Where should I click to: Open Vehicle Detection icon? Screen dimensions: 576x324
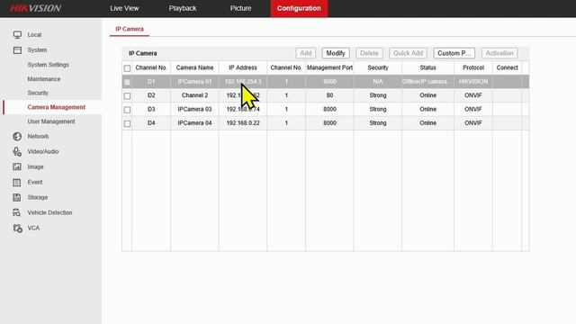click(x=17, y=212)
